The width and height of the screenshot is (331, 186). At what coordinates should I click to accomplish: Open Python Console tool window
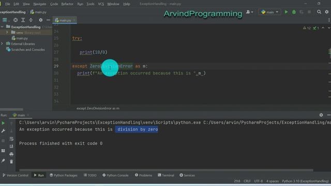[x=115, y=175]
